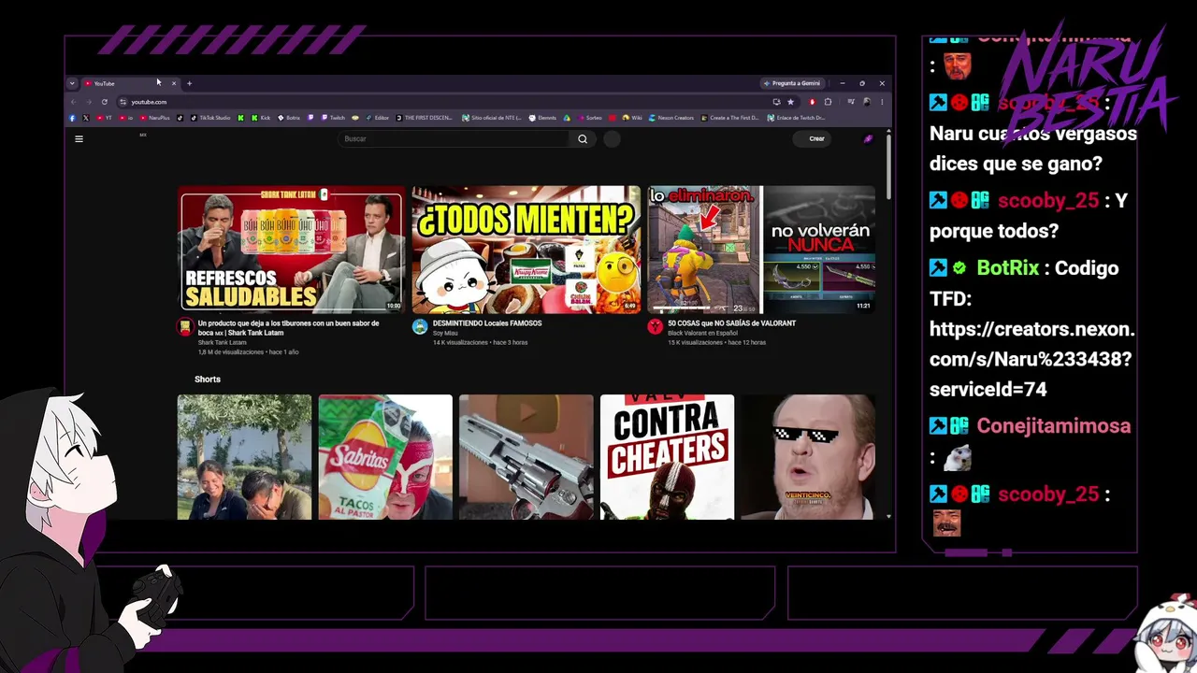Open the short with two people laughing outdoors
The image size is (1197, 673).
(x=244, y=457)
